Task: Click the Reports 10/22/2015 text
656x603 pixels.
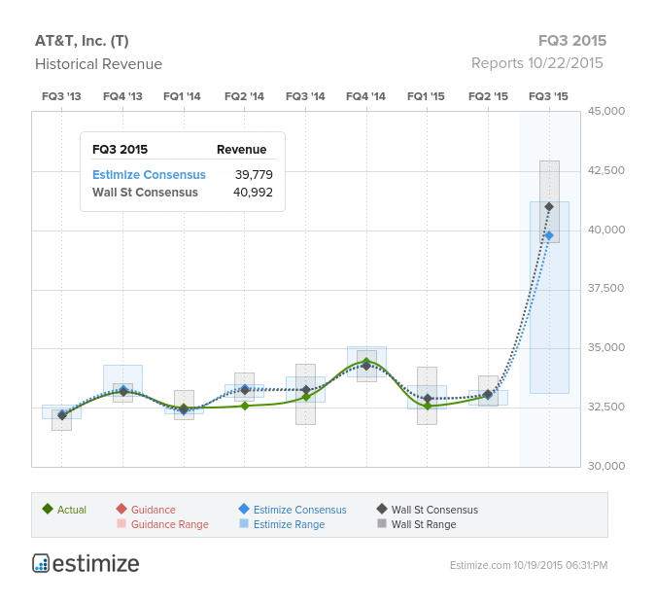Action: click(536, 63)
